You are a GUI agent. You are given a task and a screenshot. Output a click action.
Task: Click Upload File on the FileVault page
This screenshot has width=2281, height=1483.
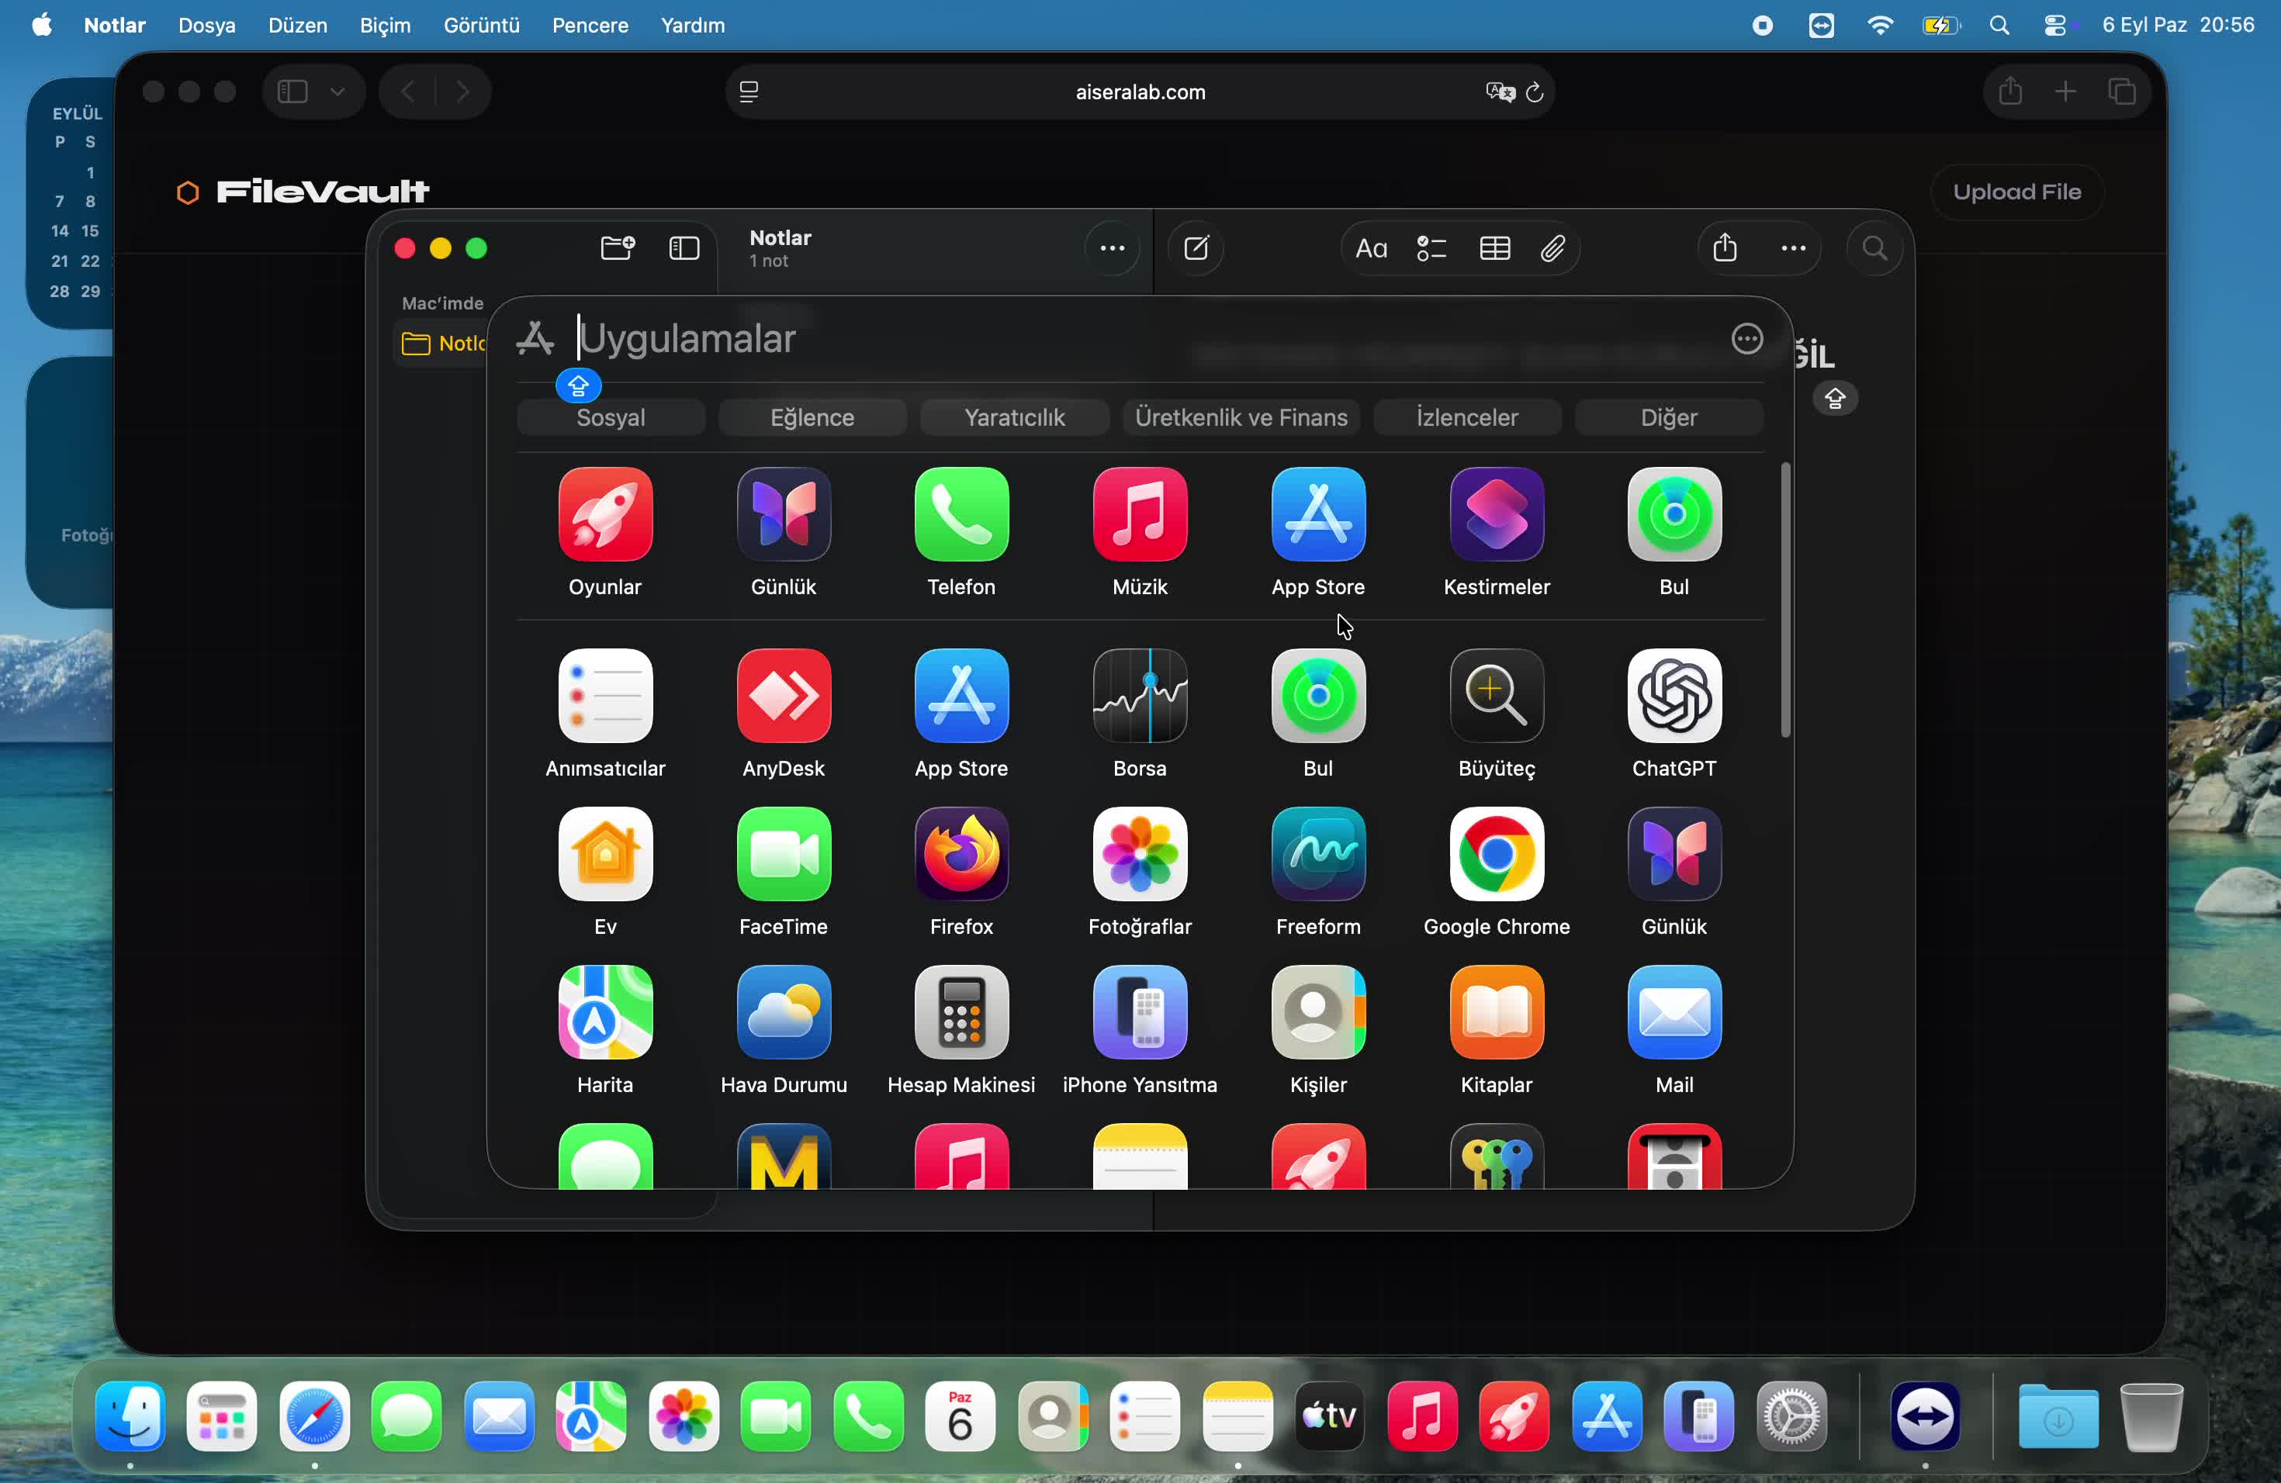[x=2016, y=192]
